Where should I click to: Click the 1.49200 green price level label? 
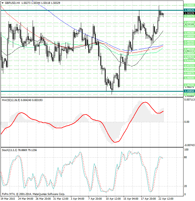point(189,33)
